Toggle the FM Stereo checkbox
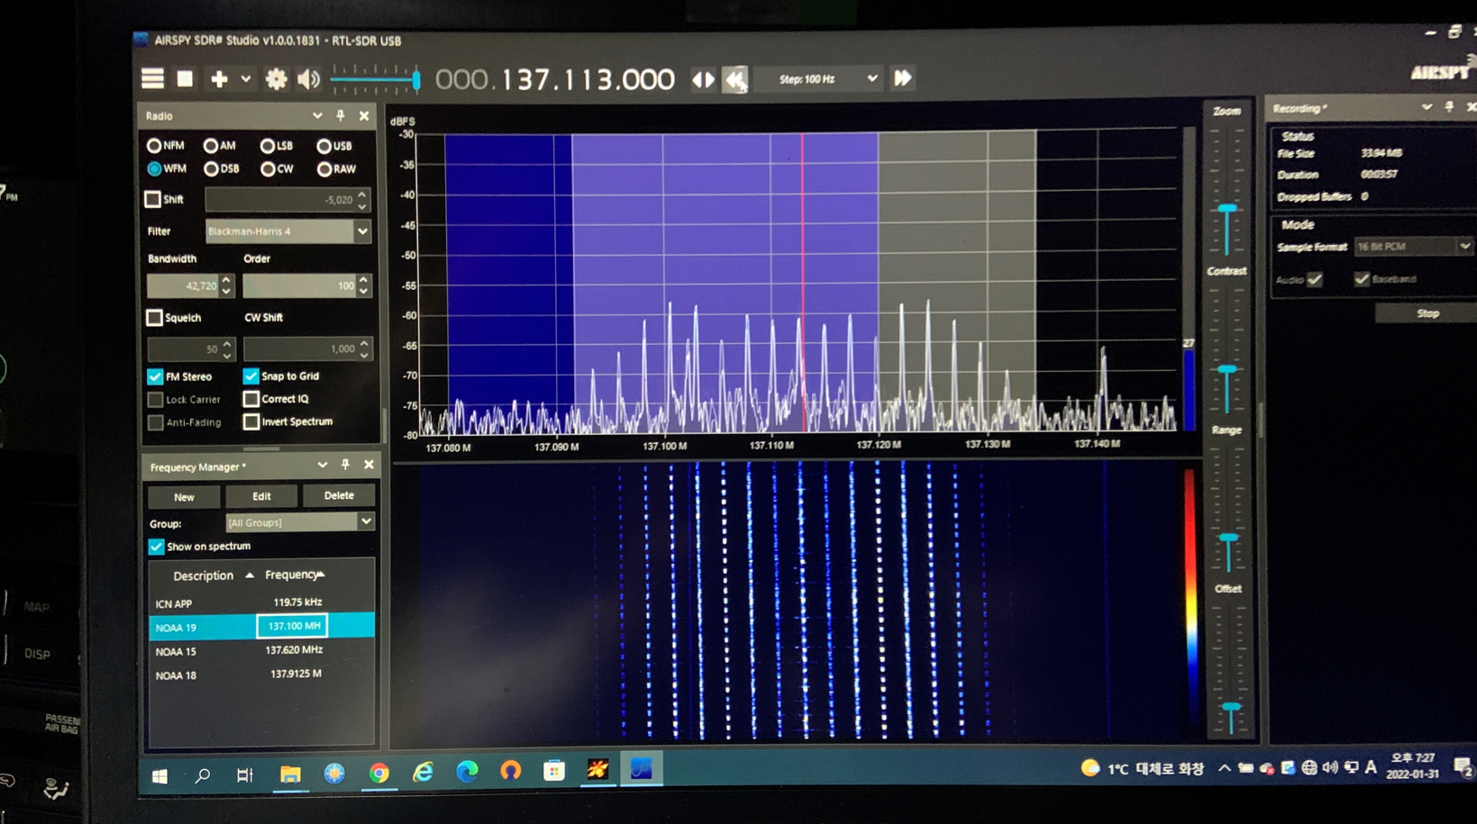The width and height of the screenshot is (1477, 824). pos(155,376)
